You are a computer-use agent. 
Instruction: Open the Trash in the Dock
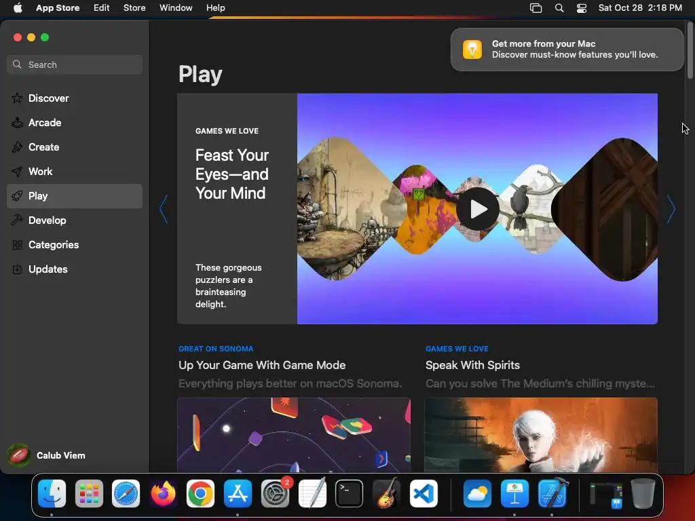point(643,494)
